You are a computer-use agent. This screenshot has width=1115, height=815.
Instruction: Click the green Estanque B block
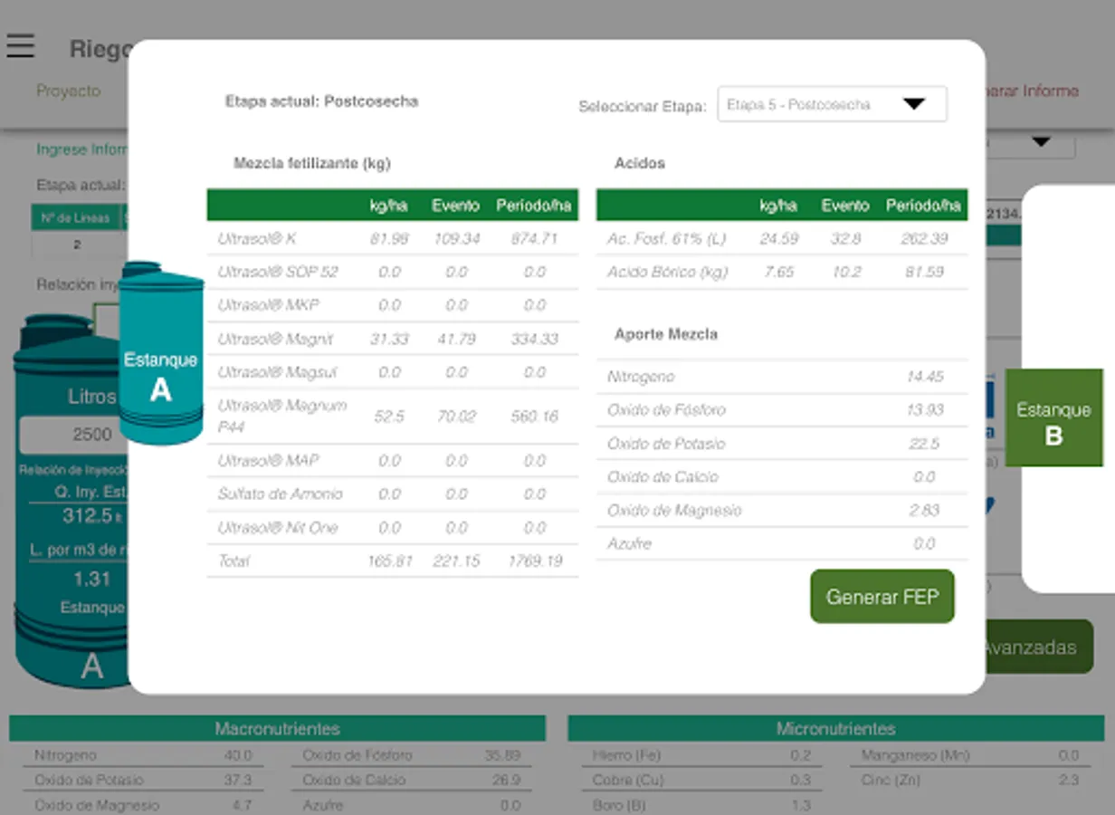(x=1053, y=417)
